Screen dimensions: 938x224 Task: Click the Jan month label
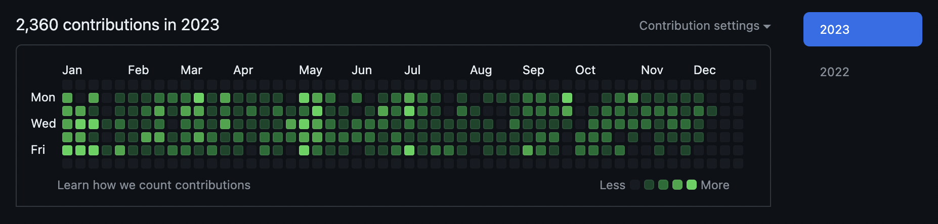coord(72,70)
